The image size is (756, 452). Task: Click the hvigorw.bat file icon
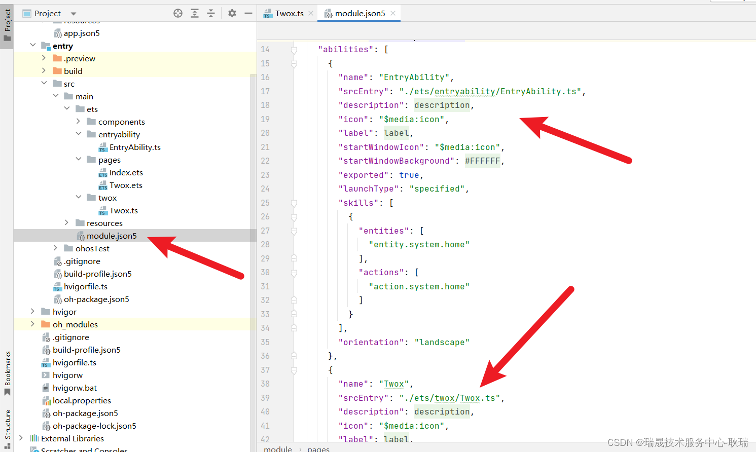[46, 388]
